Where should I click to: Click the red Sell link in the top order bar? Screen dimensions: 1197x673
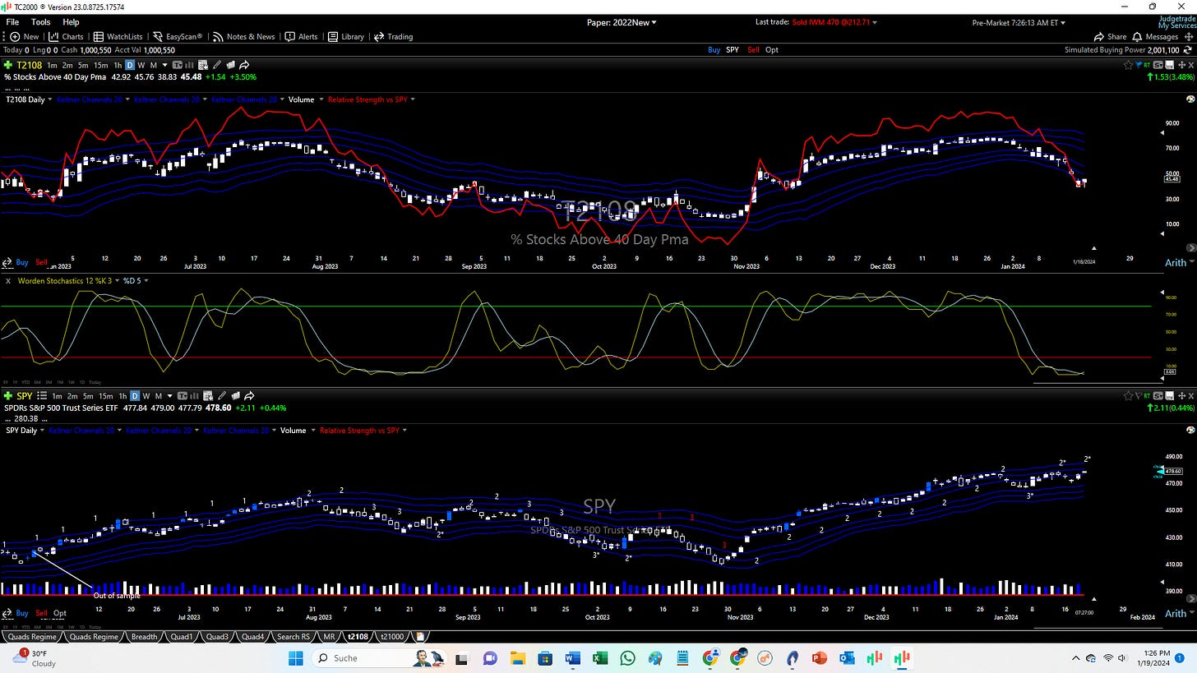pyautogui.click(x=753, y=50)
